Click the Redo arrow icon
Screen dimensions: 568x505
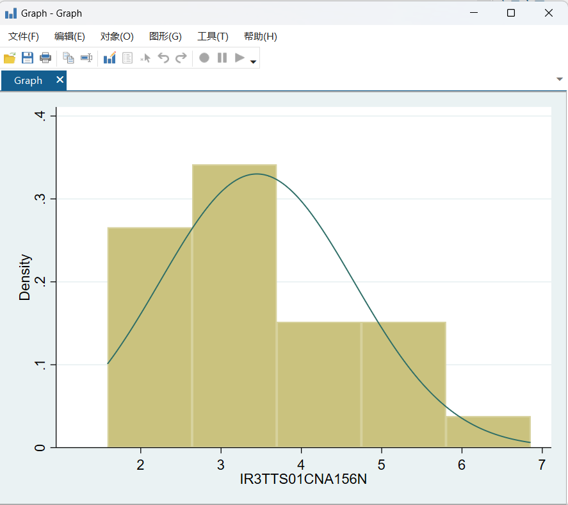pos(181,58)
